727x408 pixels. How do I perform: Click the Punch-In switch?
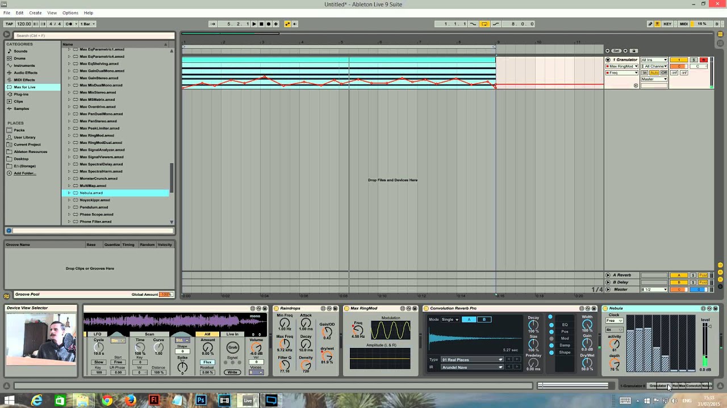[x=473, y=24]
